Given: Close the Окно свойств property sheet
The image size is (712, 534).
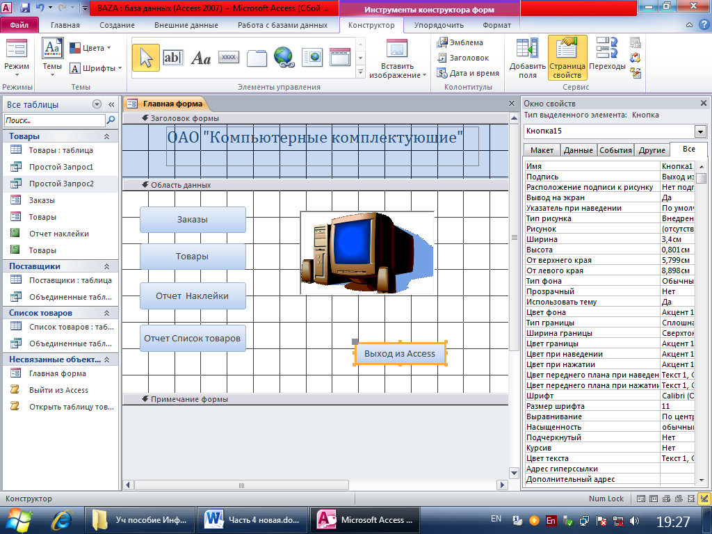Looking at the screenshot, I should (x=703, y=104).
